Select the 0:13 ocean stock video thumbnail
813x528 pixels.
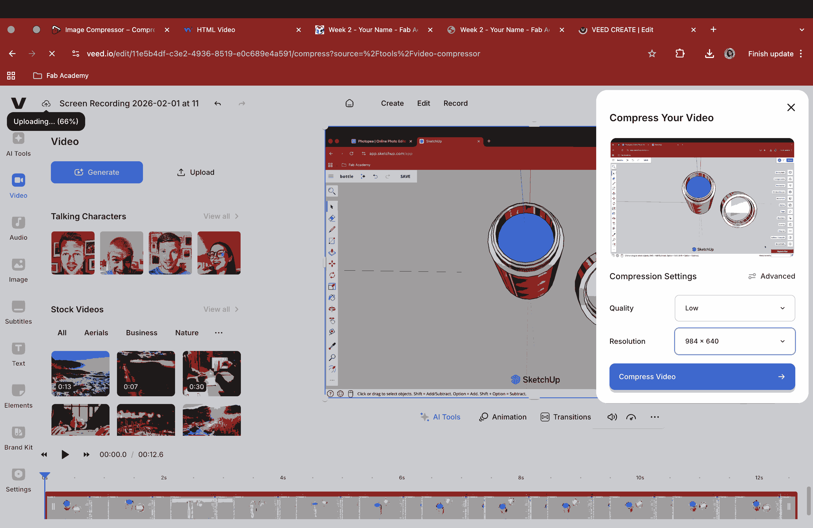click(80, 373)
